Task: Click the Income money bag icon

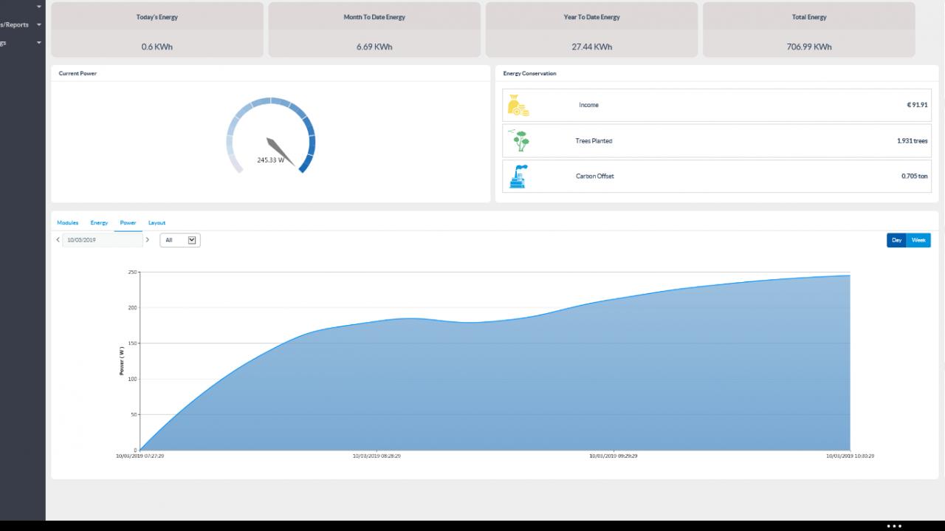Action: pyautogui.click(x=518, y=106)
